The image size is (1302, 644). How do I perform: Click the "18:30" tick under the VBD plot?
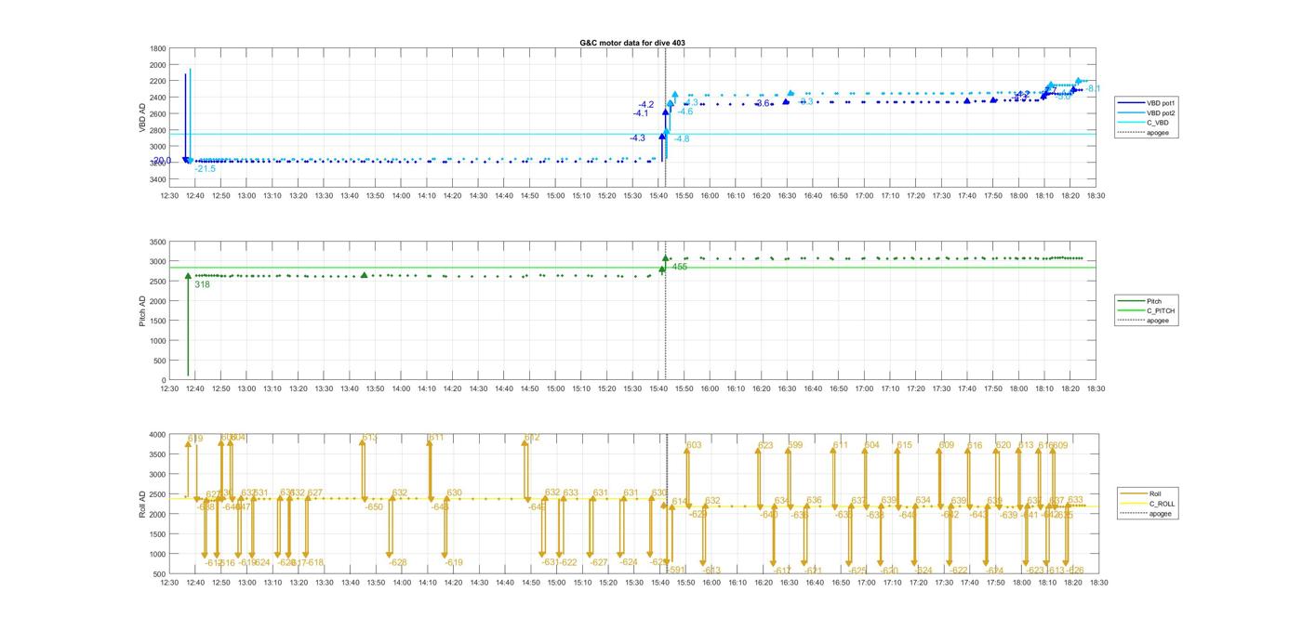1096,196
